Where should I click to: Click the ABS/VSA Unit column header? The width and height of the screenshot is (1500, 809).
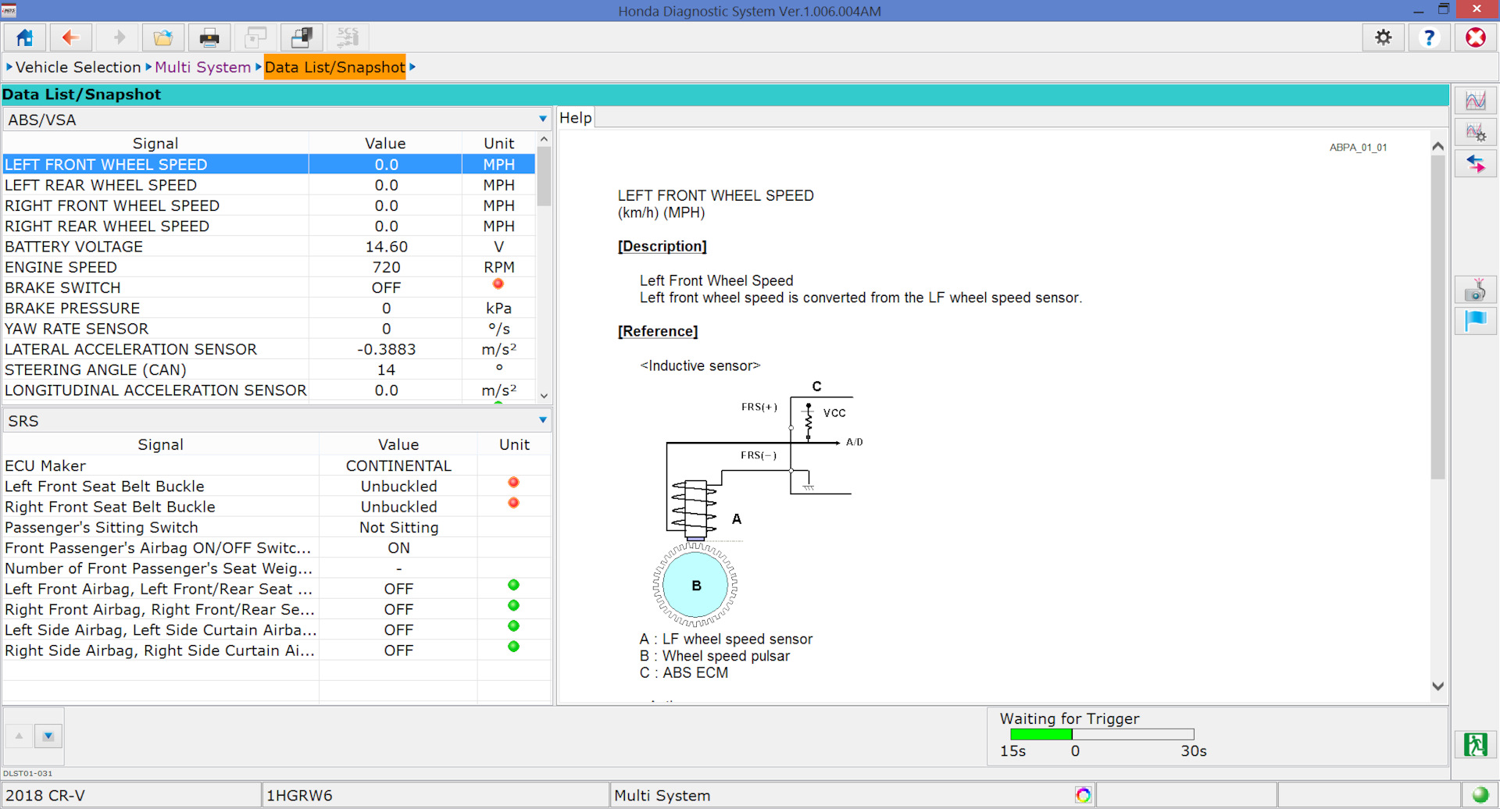click(x=498, y=143)
